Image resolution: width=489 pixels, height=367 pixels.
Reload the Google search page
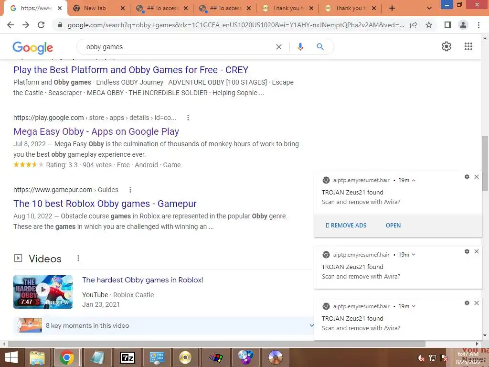click(41, 25)
